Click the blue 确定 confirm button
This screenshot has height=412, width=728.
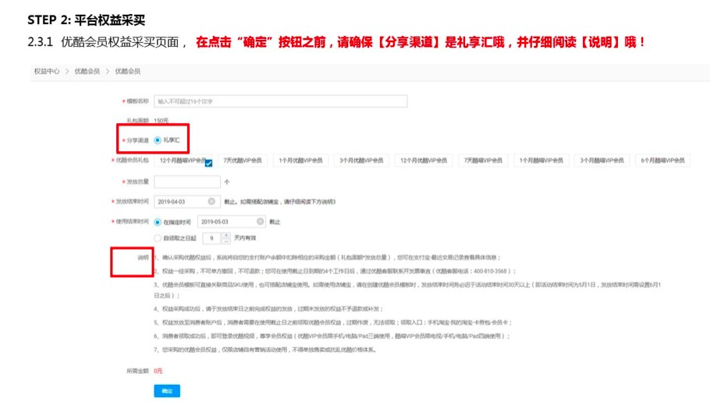167,391
